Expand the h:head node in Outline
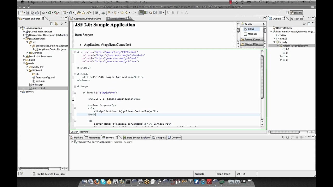 274,39
